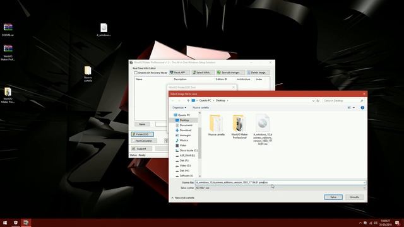This screenshot has width=404, height=227.
Task: Select Documenti in navigation tree
Action: click(x=184, y=125)
